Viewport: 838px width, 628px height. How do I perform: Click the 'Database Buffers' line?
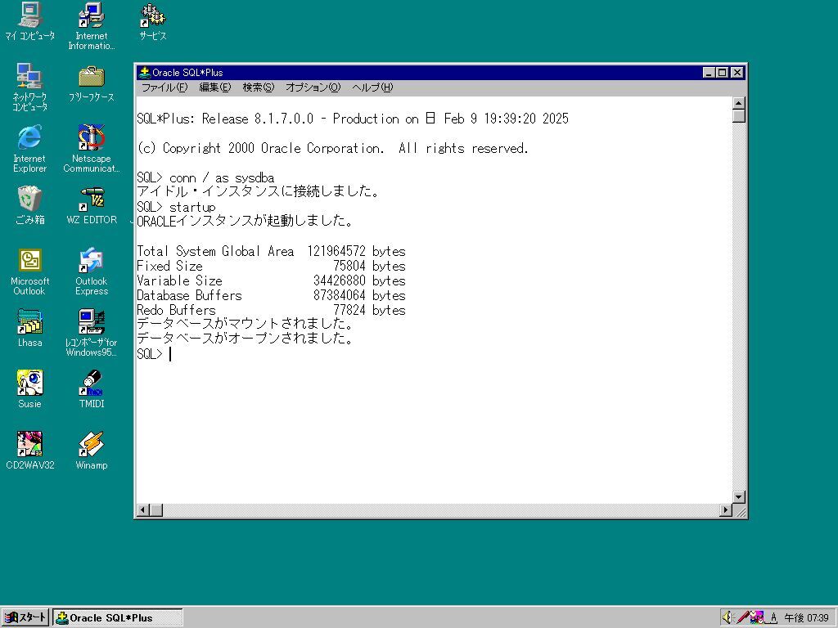pos(271,295)
